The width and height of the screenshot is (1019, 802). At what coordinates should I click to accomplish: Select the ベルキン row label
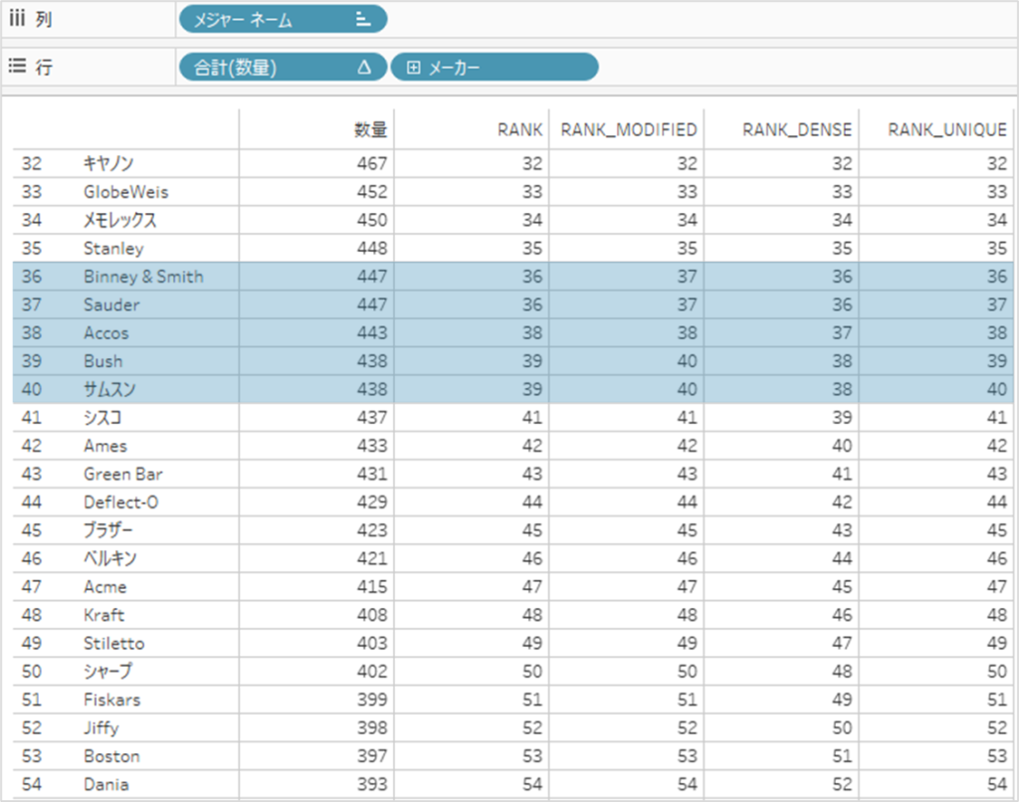click(x=109, y=558)
